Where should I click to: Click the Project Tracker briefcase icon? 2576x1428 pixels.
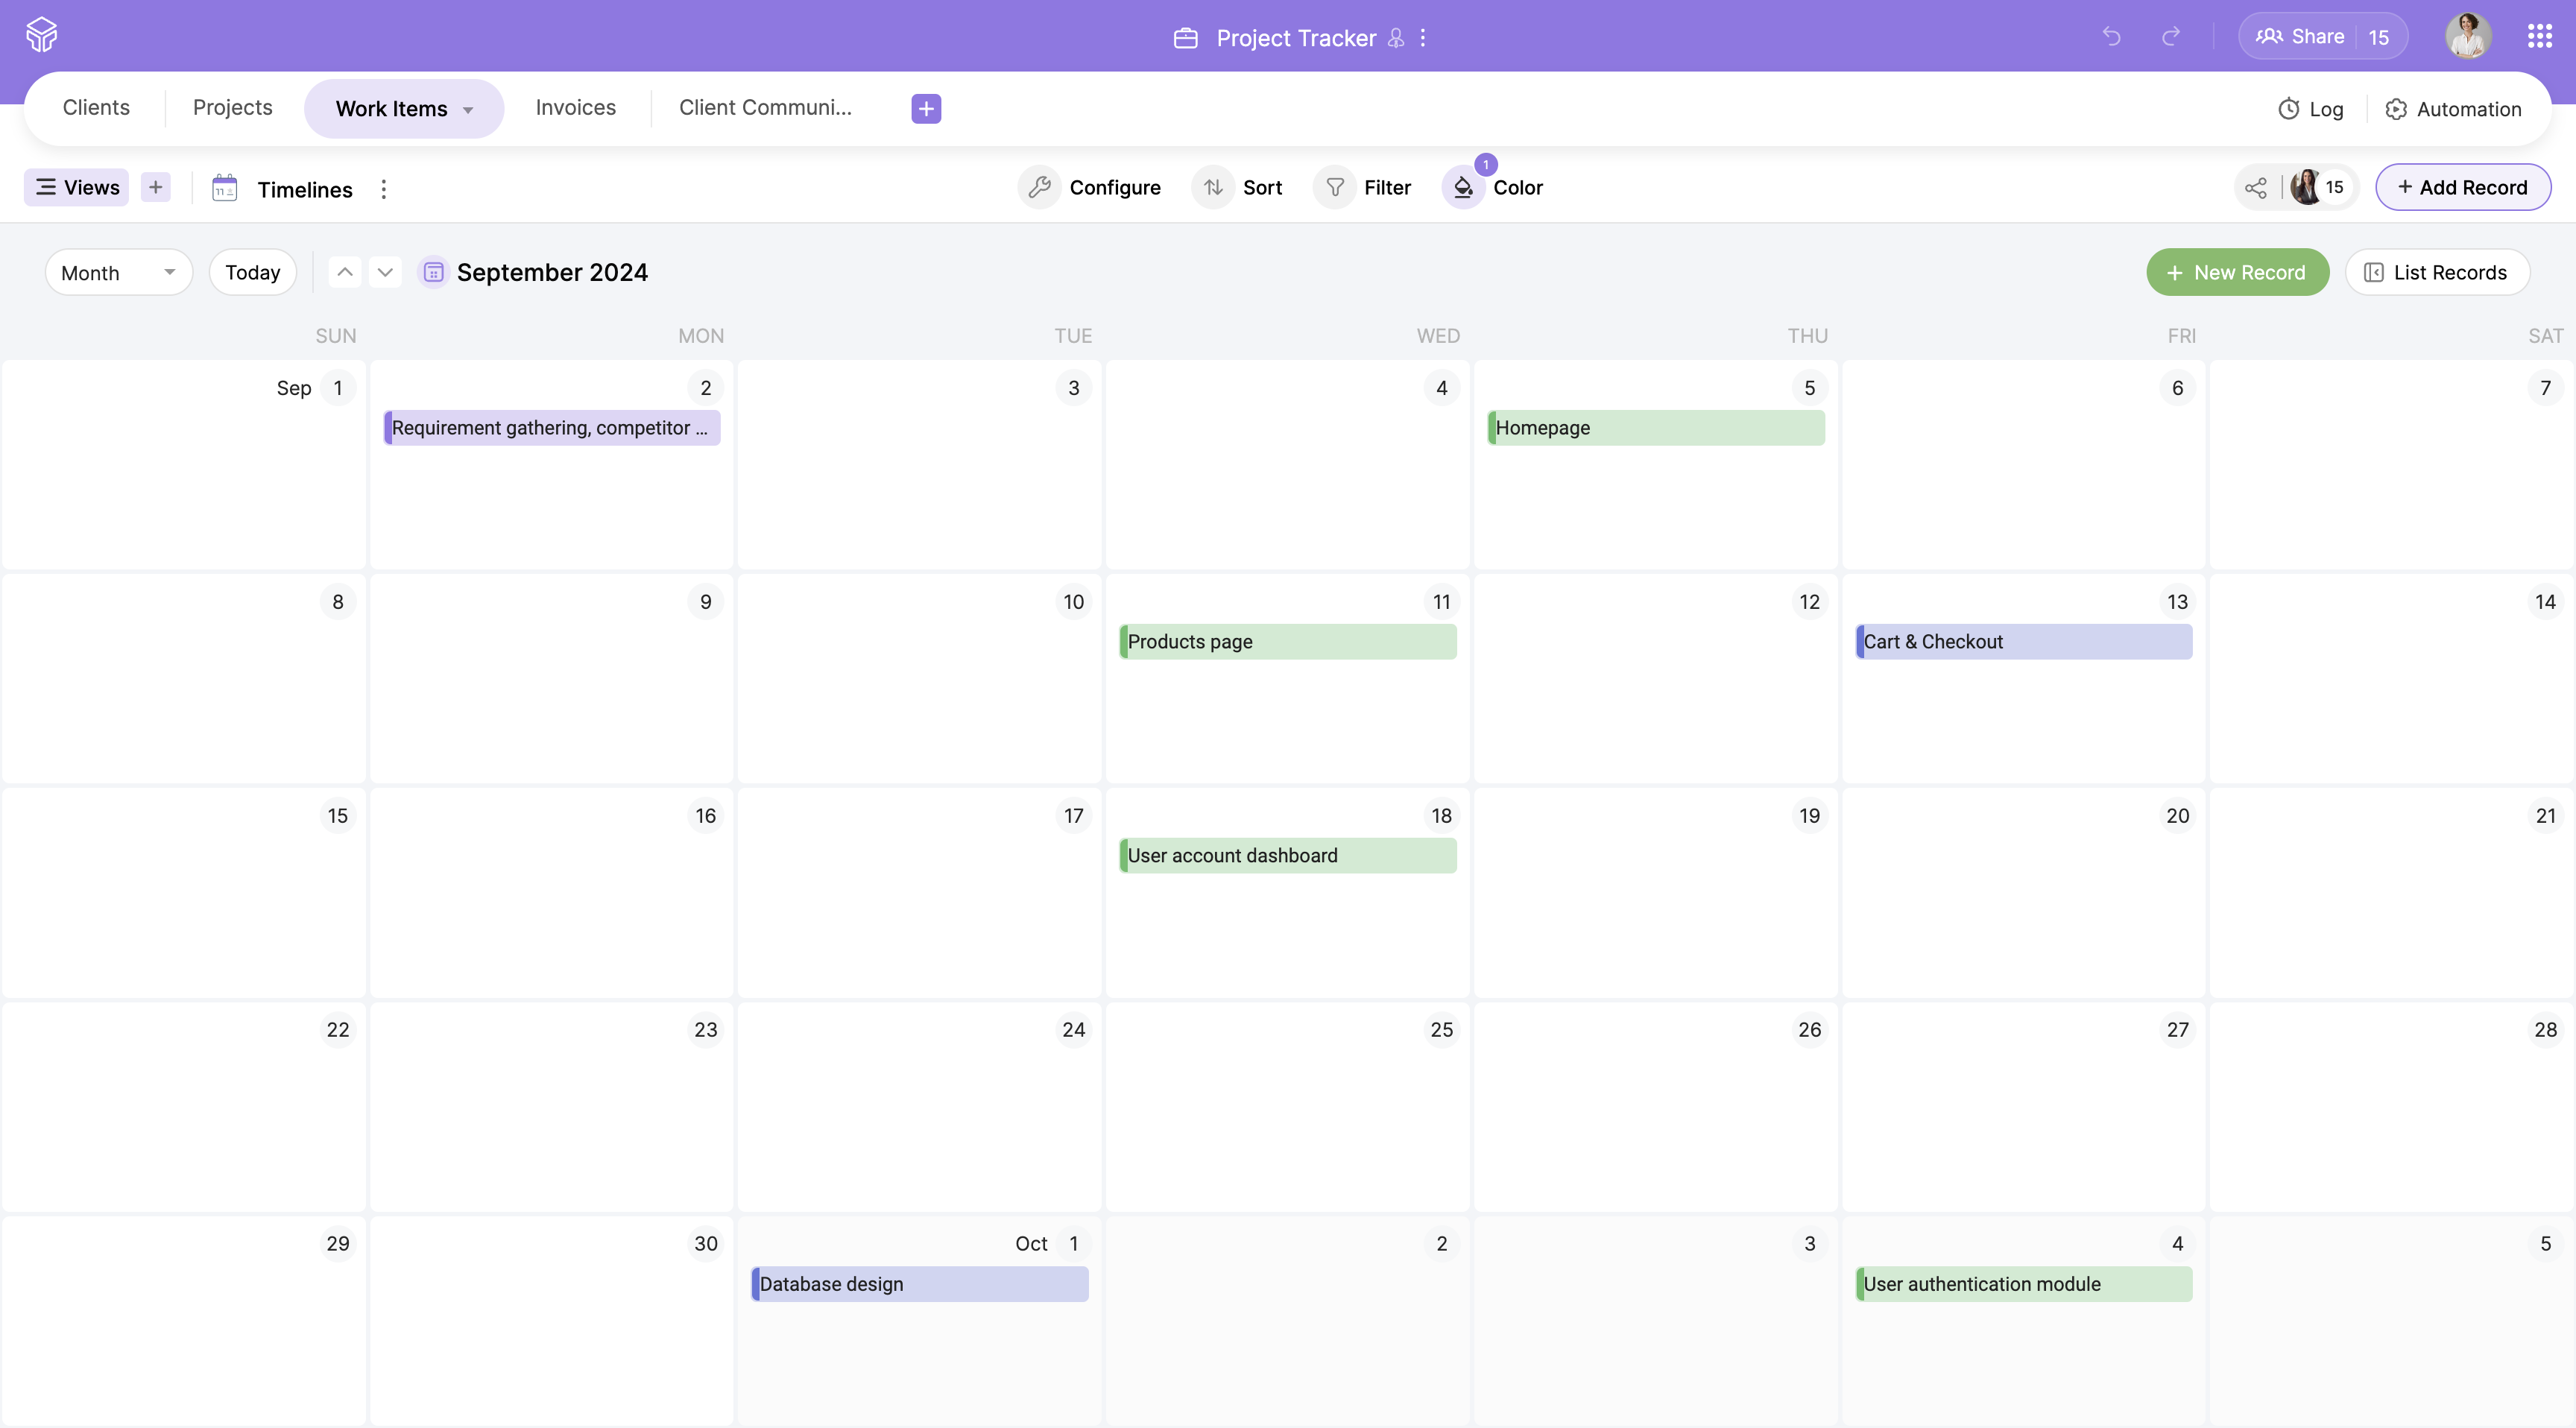tap(1186, 38)
